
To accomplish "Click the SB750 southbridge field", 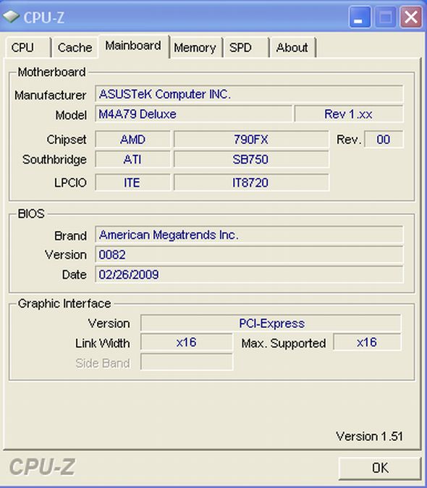I will coord(251,159).
